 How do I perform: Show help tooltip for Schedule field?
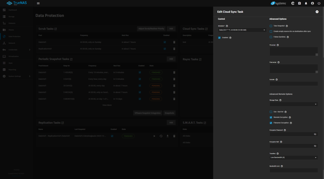pos(227,26)
